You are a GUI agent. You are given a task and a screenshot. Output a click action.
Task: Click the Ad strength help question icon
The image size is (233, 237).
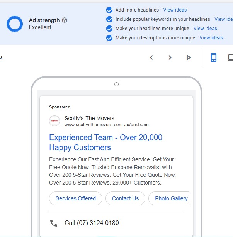(x=65, y=20)
